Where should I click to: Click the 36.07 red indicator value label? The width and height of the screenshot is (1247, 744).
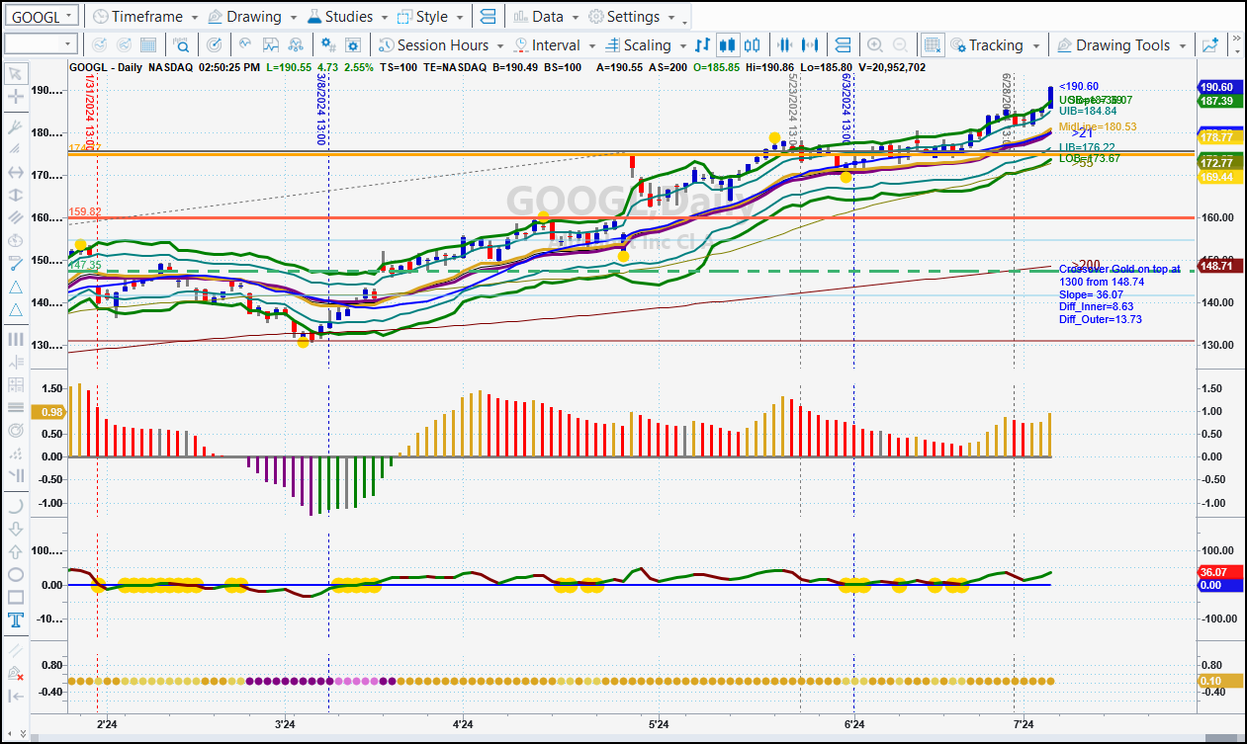[x=1221, y=572]
